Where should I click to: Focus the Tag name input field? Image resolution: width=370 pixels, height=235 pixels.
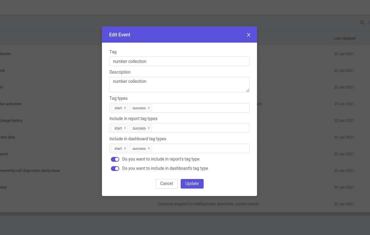[x=179, y=61]
